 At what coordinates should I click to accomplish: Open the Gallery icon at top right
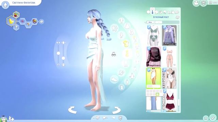[x=196, y=3]
